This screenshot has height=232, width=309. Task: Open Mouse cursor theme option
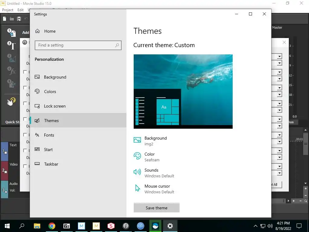pyautogui.click(x=154, y=189)
